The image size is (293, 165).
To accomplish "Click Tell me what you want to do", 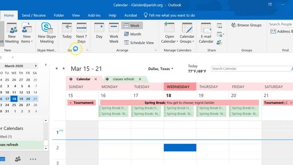I will 169,15.
